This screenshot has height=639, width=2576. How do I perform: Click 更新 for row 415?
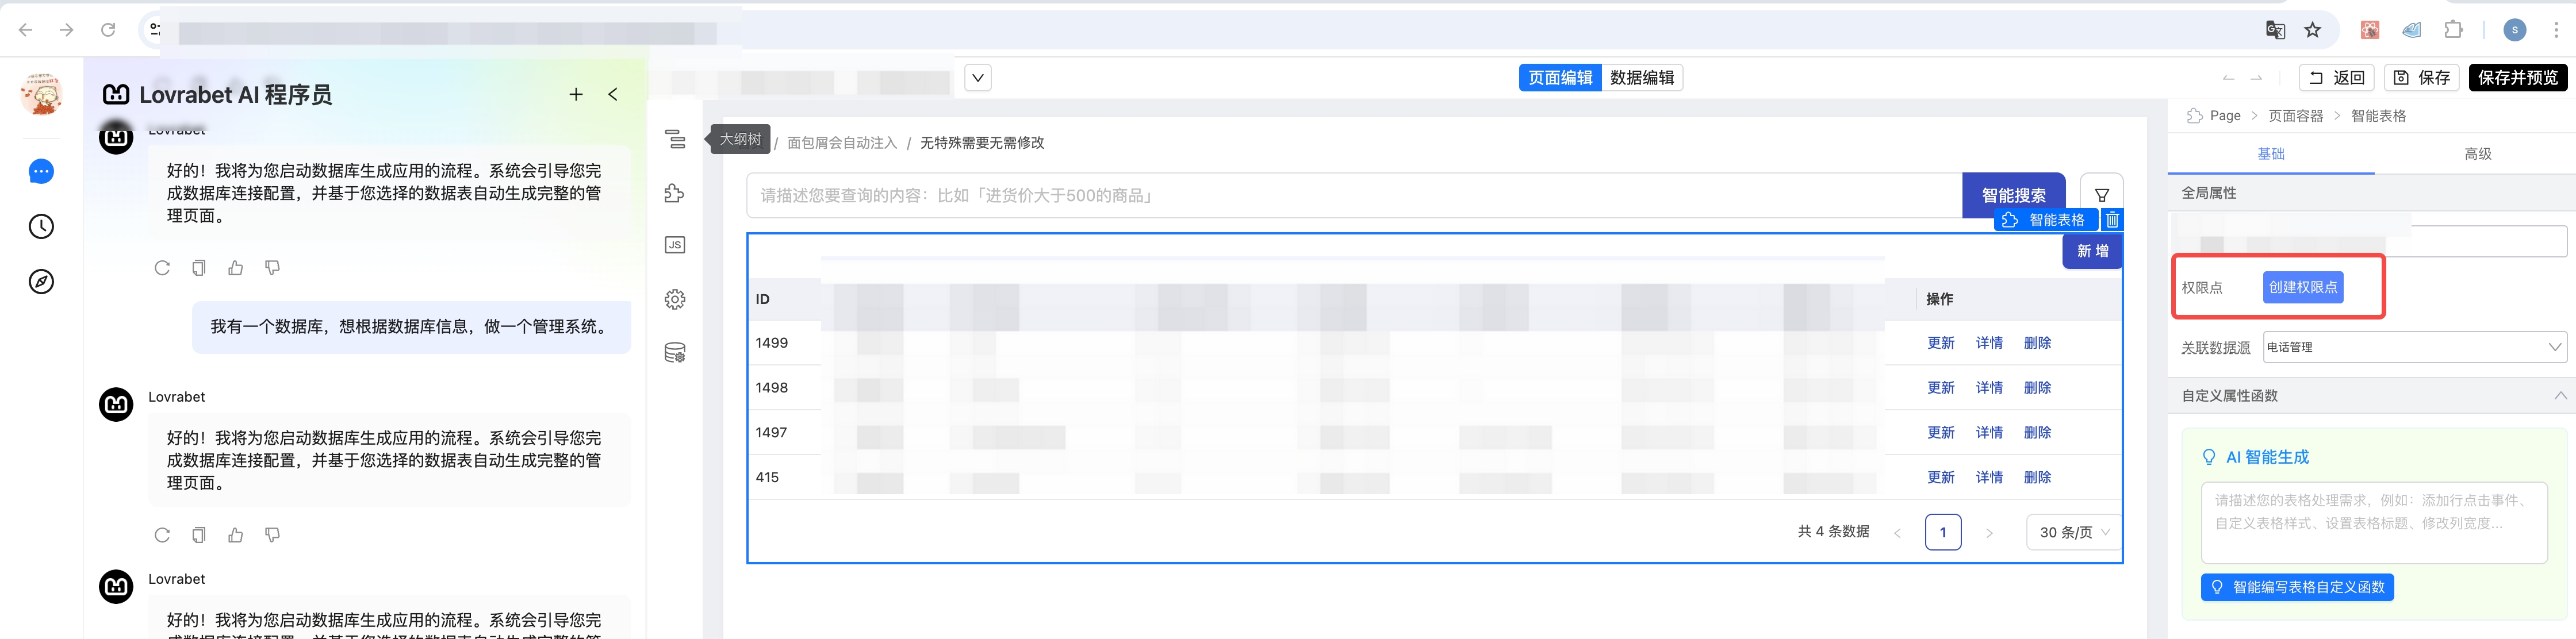coord(1940,478)
